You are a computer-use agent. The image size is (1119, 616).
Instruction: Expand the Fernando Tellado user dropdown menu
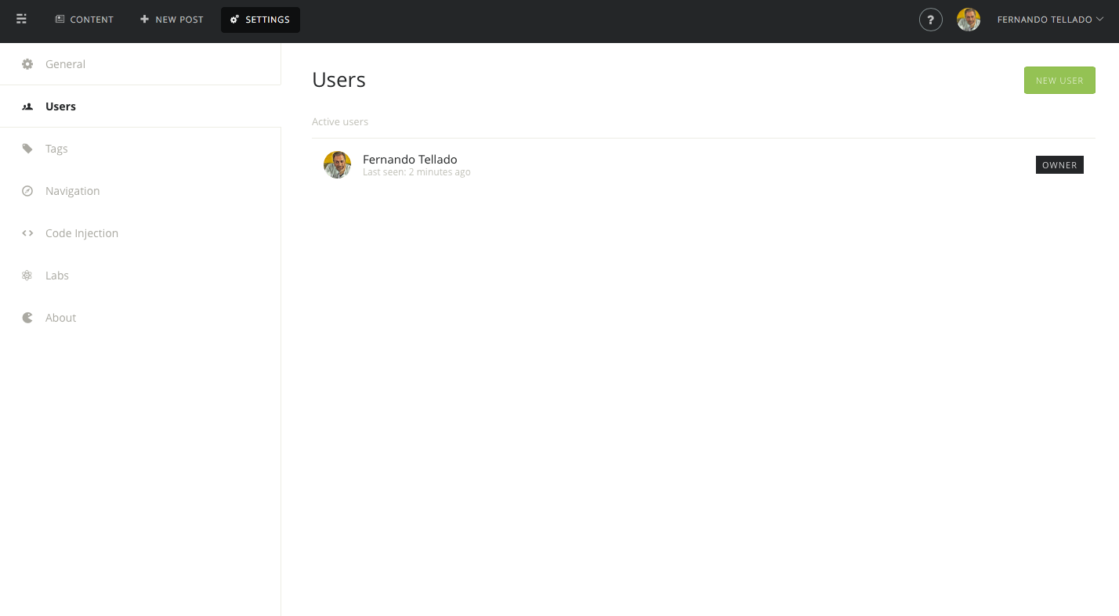pos(1049,20)
